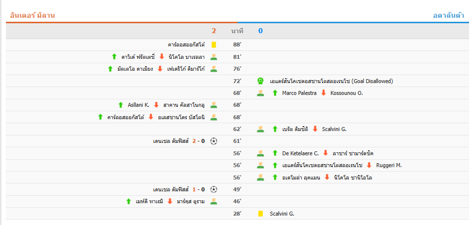Click the blue away score 0 in the header
The height and width of the screenshot is (225, 473).
point(261,31)
